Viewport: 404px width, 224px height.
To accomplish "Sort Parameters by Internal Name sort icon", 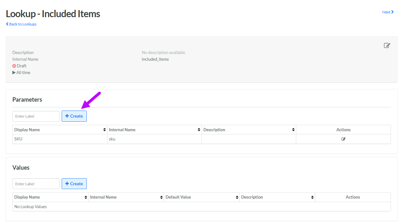I will click(199, 130).
